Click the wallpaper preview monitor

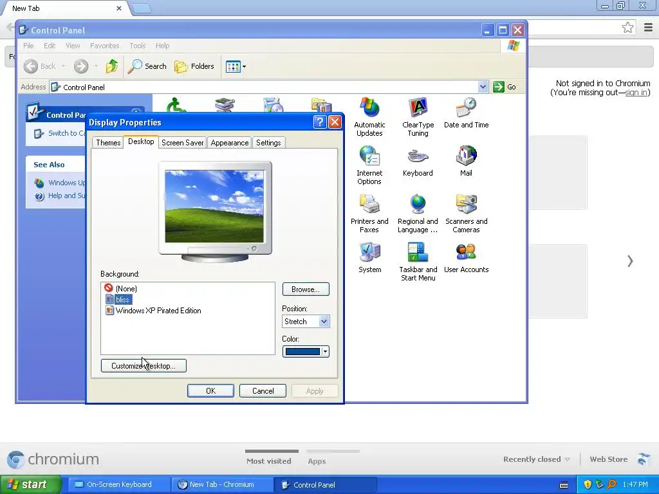[x=215, y=211]
